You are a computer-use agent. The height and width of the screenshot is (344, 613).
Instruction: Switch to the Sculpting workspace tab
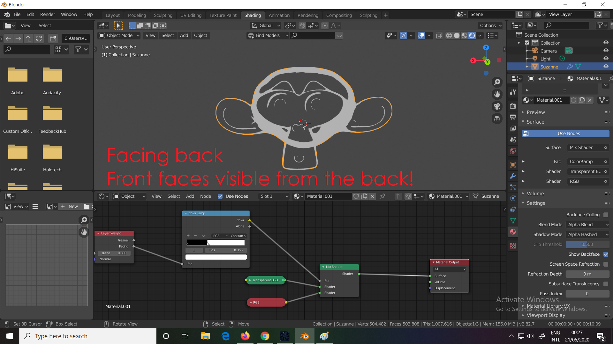click(x=163, y=15)
